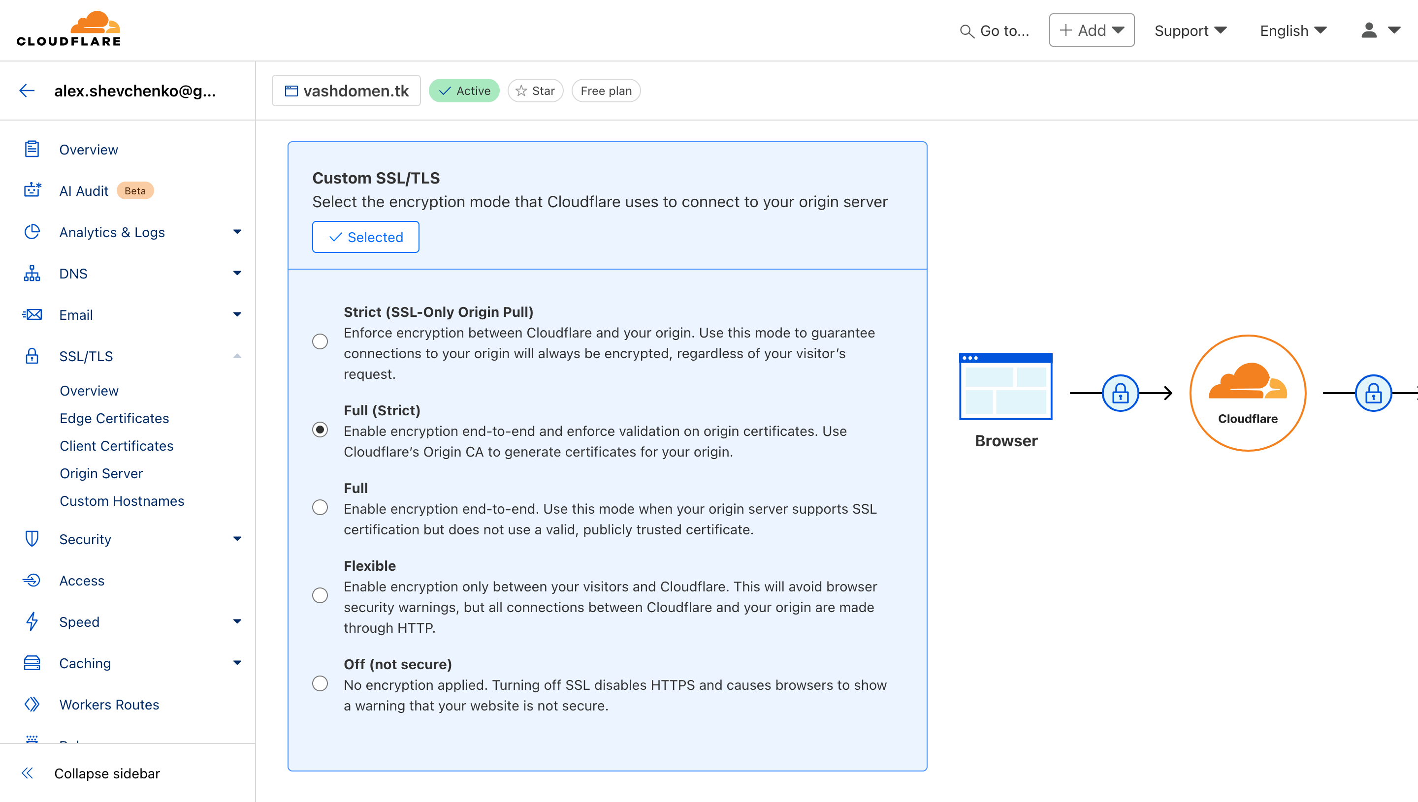The width and height of the screenshot is (1418, 802).
Task: Click the star icon in Star button
Action: coord(521,91)
